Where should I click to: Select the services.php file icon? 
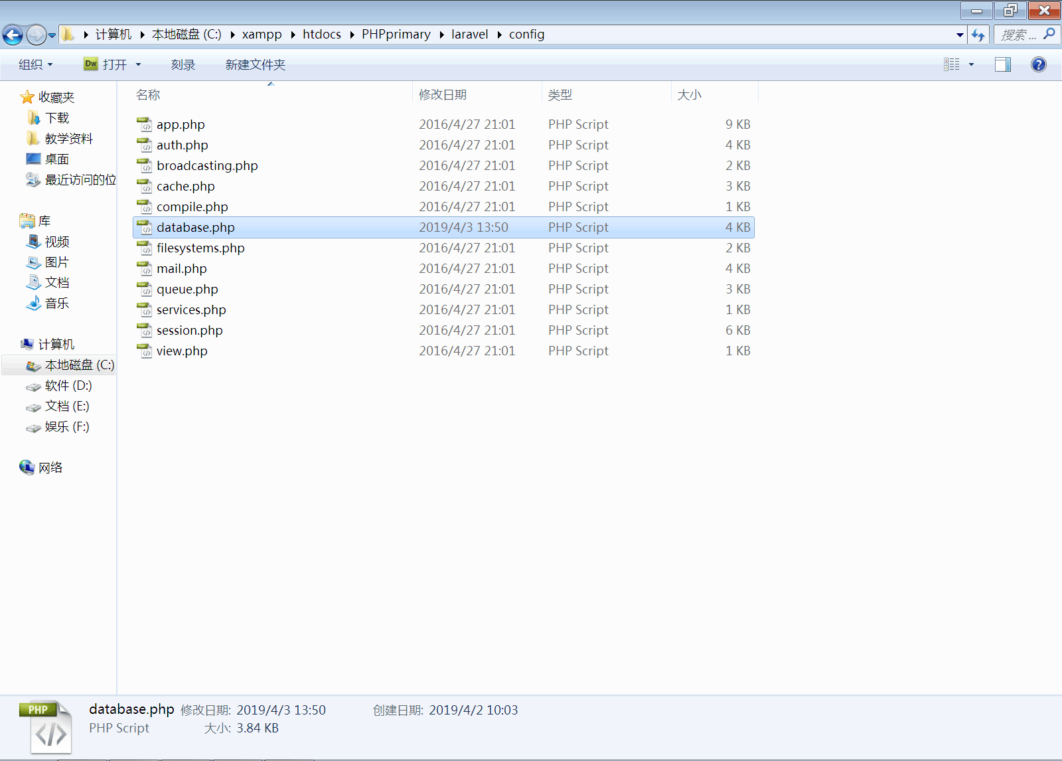click(x=145, y=310)
